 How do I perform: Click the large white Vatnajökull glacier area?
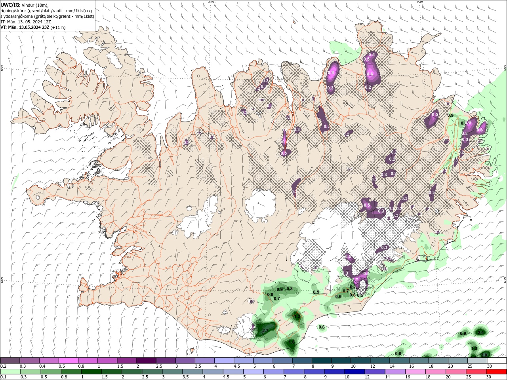(341, 237)
